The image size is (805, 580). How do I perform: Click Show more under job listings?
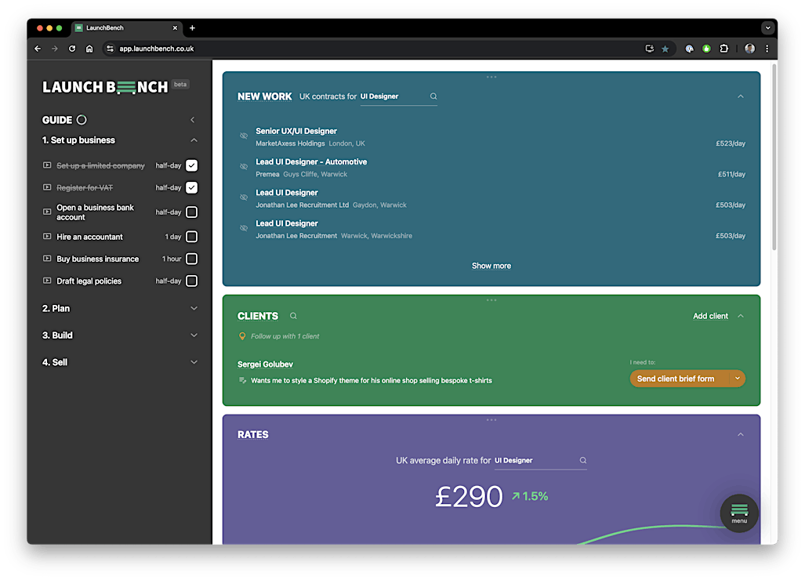click(491, 266)
